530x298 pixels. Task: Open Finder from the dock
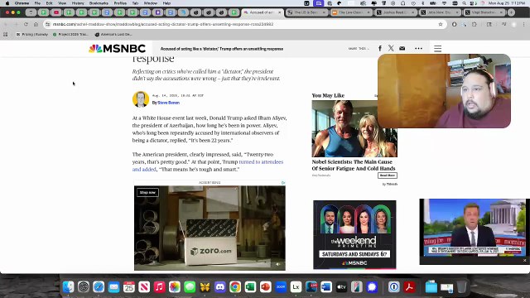pyautogui.click(x=68, y=287)
